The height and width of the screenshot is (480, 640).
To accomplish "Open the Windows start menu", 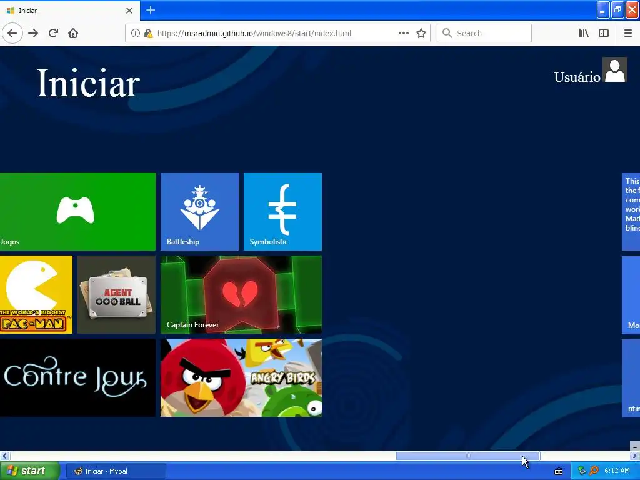I will (29, 471).
